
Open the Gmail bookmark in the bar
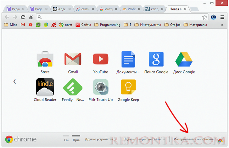click(23, 25)
